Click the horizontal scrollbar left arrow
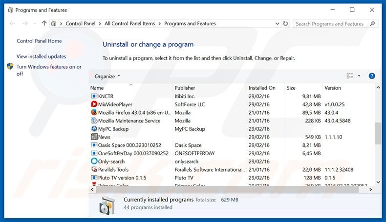Screen dimensions: 386x222 point(92,189)
